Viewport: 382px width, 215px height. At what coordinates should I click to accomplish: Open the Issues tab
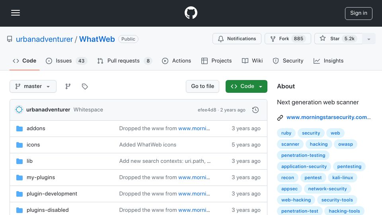pyautogui.click(x=66, y=61)
